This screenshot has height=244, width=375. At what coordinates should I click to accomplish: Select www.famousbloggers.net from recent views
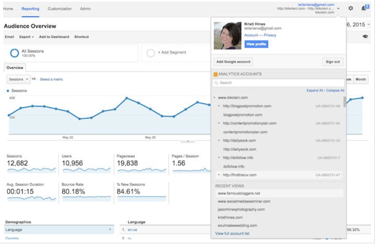click(x=239, y=193)
